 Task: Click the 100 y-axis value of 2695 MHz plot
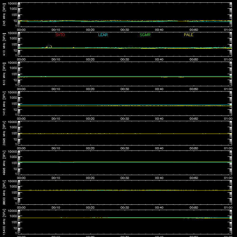(14, 133)
